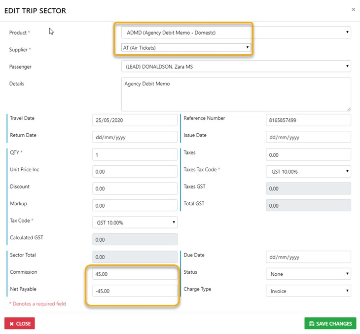Expand the Supplier dropdown

(x=186, y=47)
